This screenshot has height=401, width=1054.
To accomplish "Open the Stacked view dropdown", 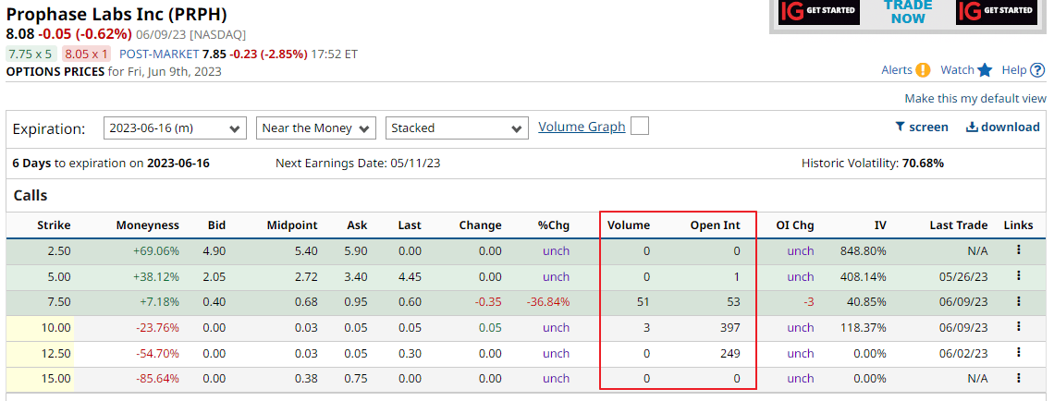I will (x=457, y=128).
